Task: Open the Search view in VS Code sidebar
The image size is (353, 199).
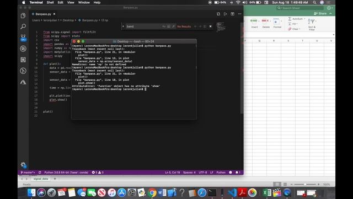Action: [23, 27]
